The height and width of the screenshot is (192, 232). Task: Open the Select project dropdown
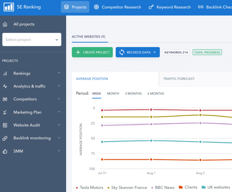click(x=31, y=40)
